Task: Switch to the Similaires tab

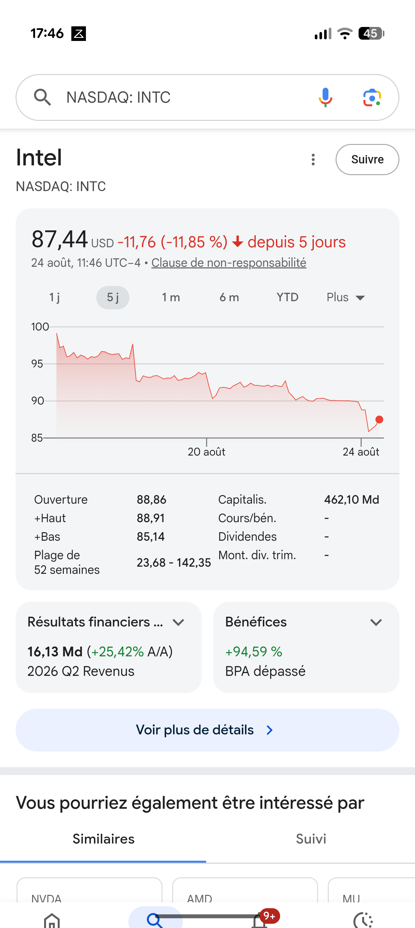Action: coord(103,839)
